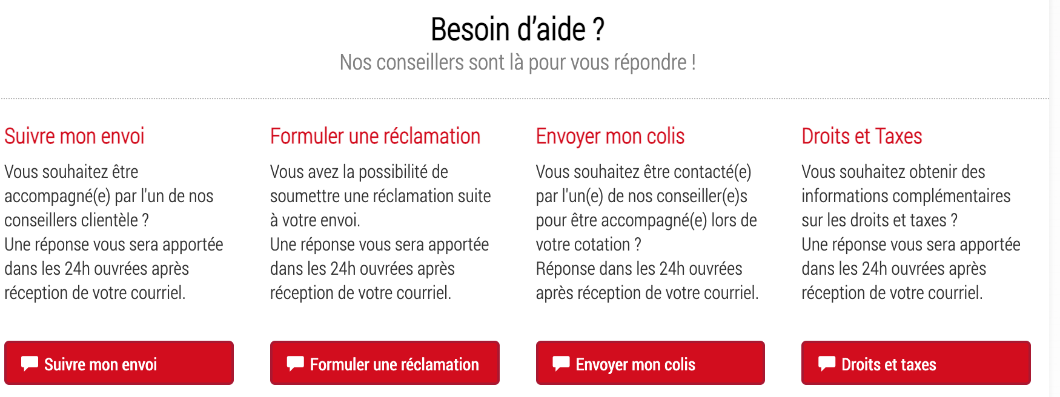Click the chat icon on Droits et taxes button
The width and height of the screenshot is (1060, 397).
(x=827, y=363)
